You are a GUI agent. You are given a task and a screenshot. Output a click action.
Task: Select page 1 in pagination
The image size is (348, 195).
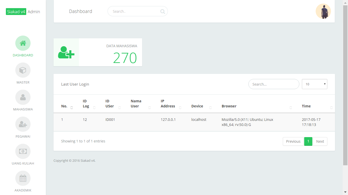[x=308, y=141]
